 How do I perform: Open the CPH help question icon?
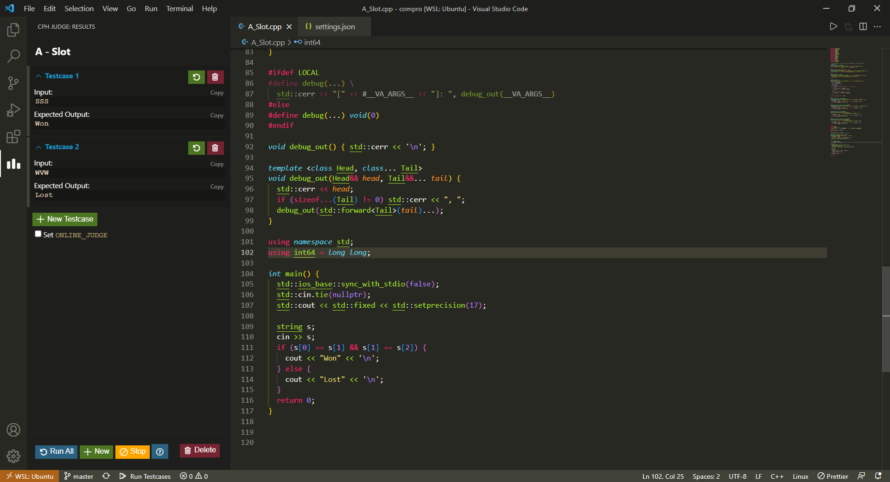click(160, 451)
